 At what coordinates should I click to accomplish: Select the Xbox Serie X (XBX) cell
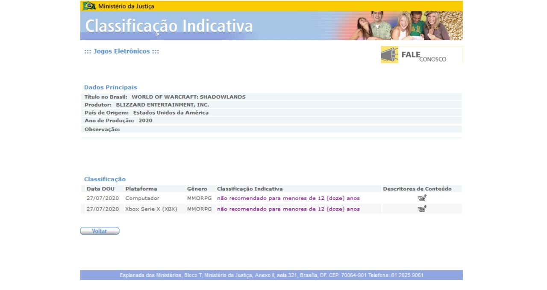151,209
